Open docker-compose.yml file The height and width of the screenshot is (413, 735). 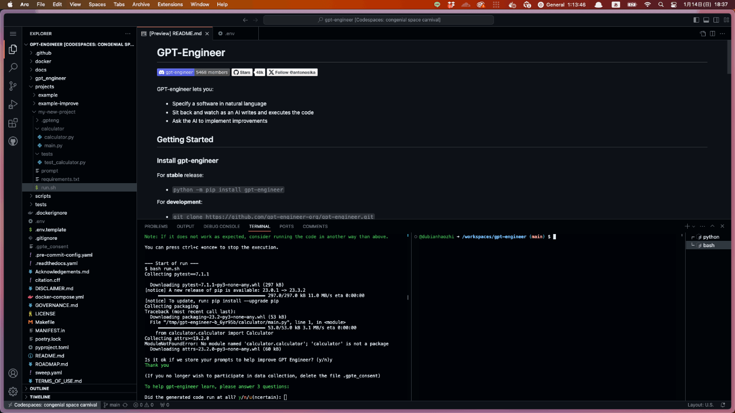click(79, 297)
